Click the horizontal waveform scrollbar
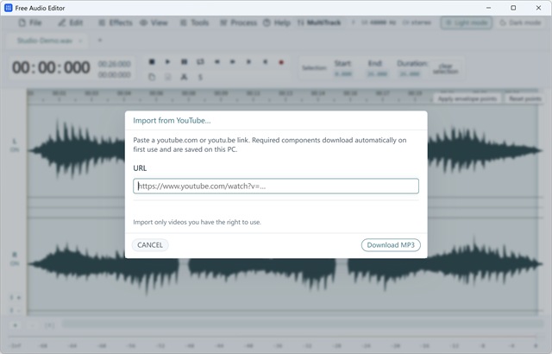Viewport: 552px width, 354px height. coord(303,325)
